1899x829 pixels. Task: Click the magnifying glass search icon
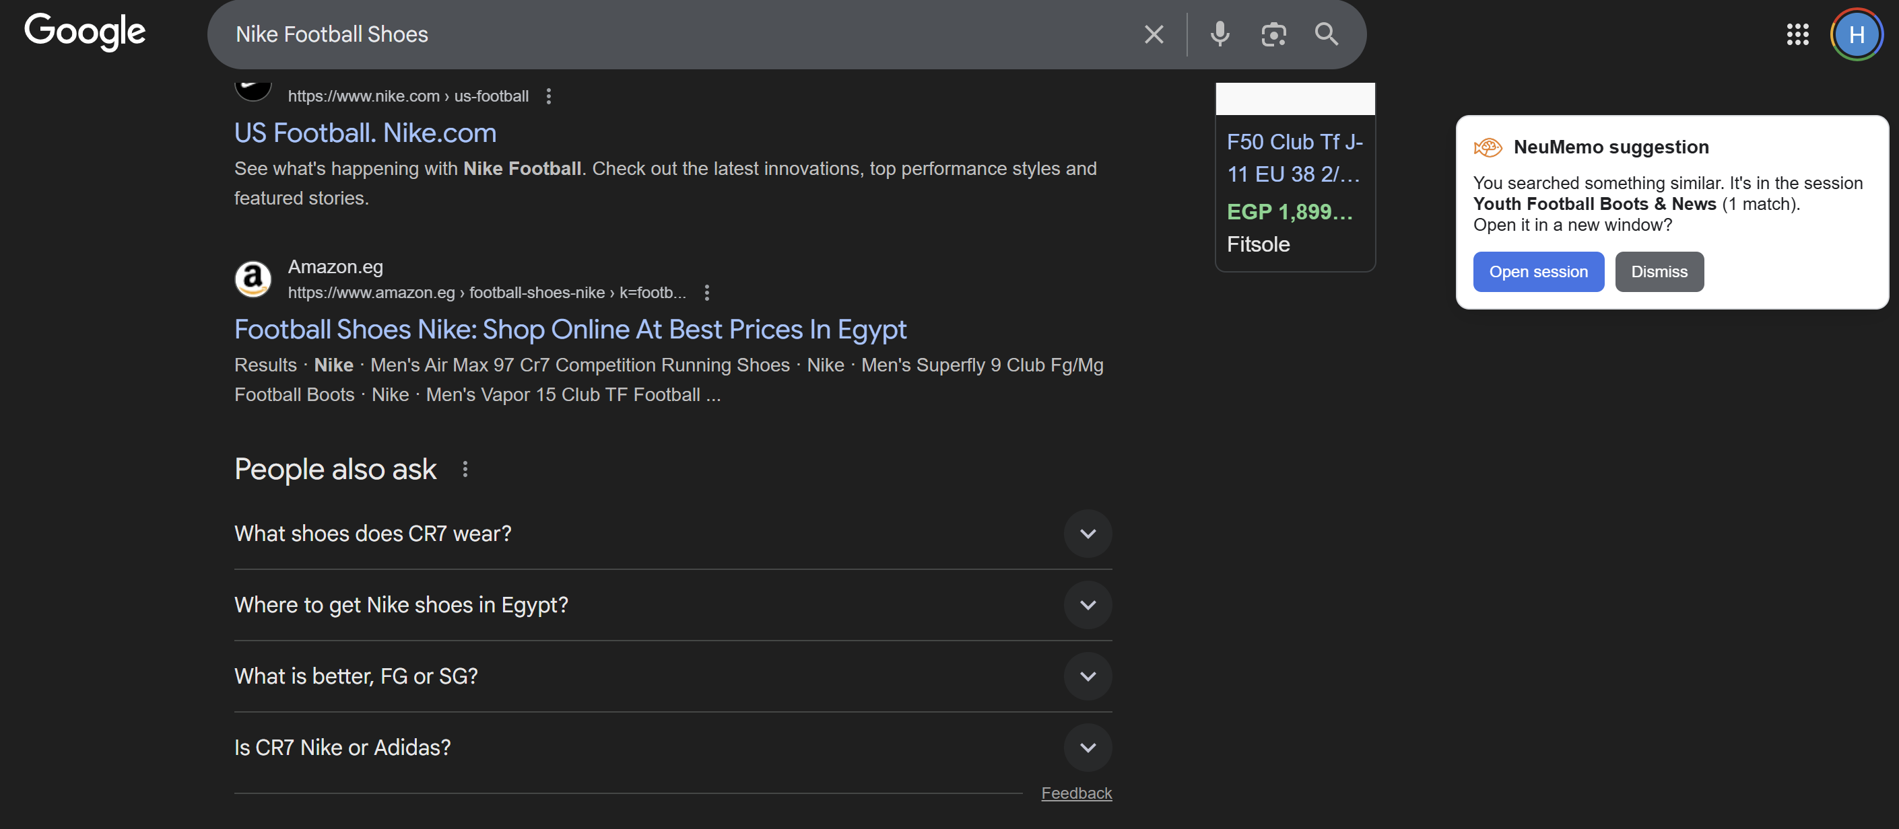coord(1326,34)
